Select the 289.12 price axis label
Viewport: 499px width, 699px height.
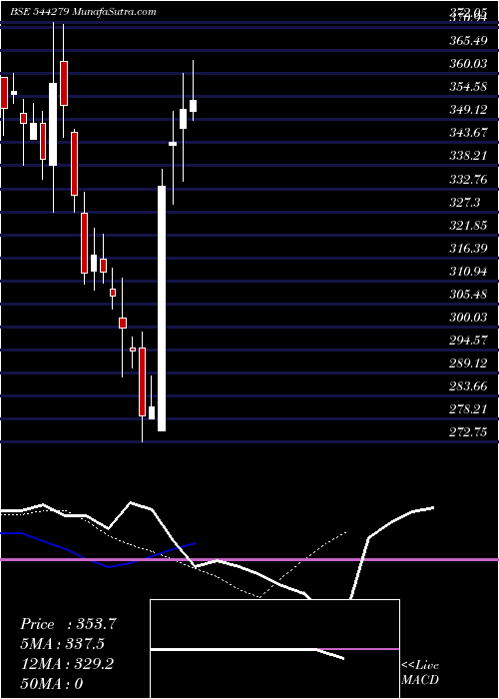[467, 363]
